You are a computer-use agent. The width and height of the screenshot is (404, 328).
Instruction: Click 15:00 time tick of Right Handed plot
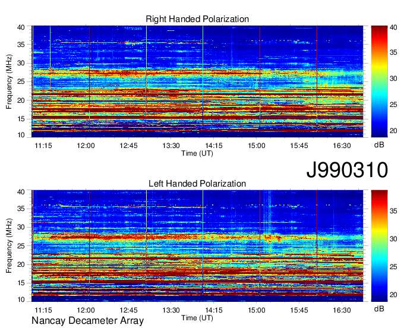[x=257, y=146]
